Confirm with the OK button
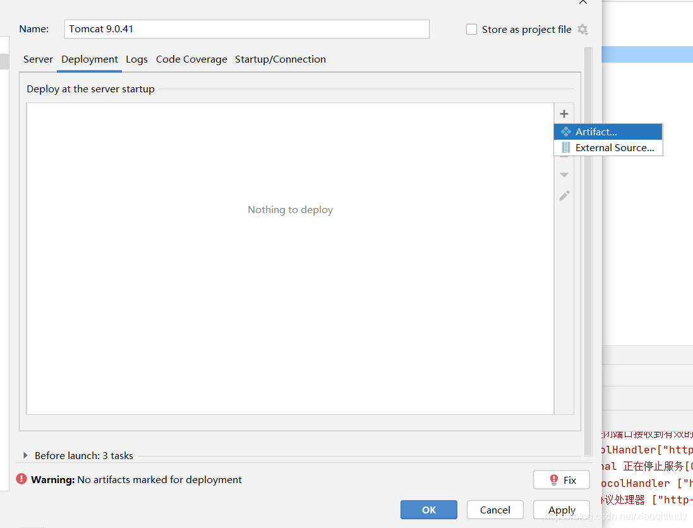Screen dimensions: 693x528 point(429,510)
